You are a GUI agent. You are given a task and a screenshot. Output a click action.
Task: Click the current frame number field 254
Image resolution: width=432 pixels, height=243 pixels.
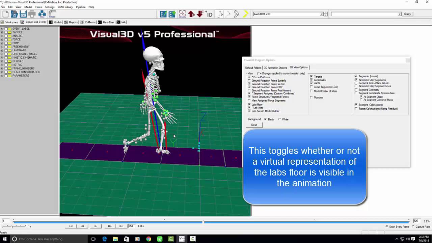(131, 226)
